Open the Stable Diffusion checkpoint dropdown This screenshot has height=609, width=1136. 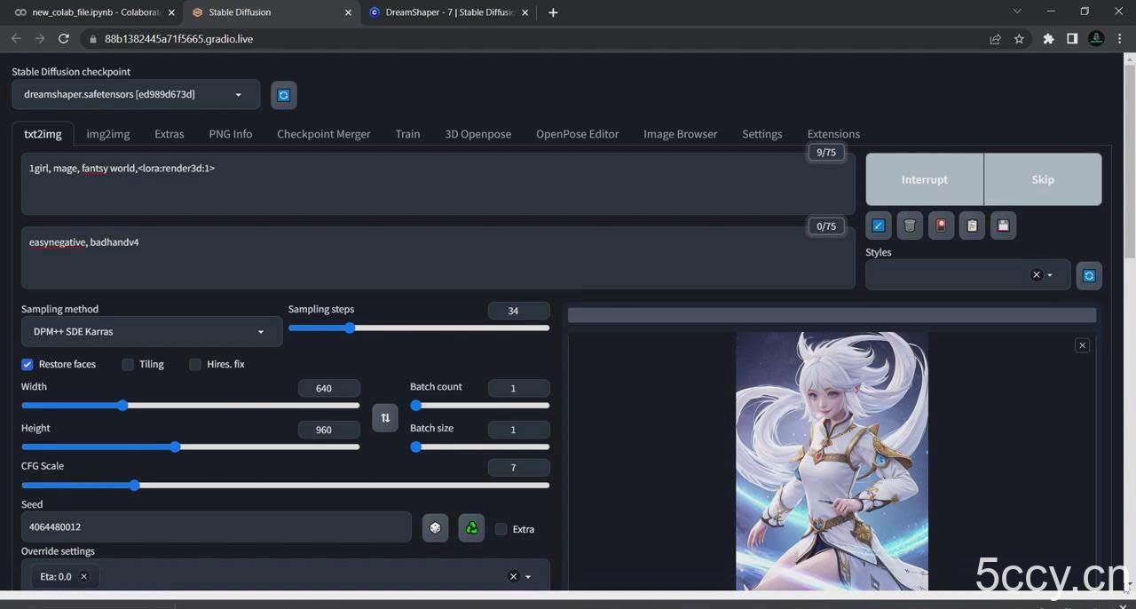(x=136, y=94)
